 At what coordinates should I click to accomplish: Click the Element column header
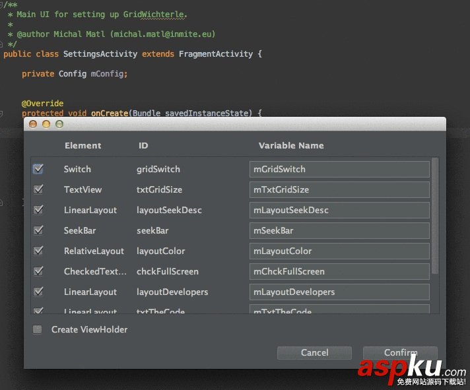click(83, 146)
